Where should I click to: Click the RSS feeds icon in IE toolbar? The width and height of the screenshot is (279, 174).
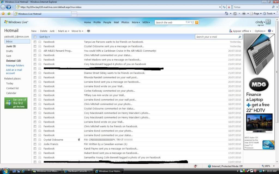pyautogui.click(x=235, y=14)
